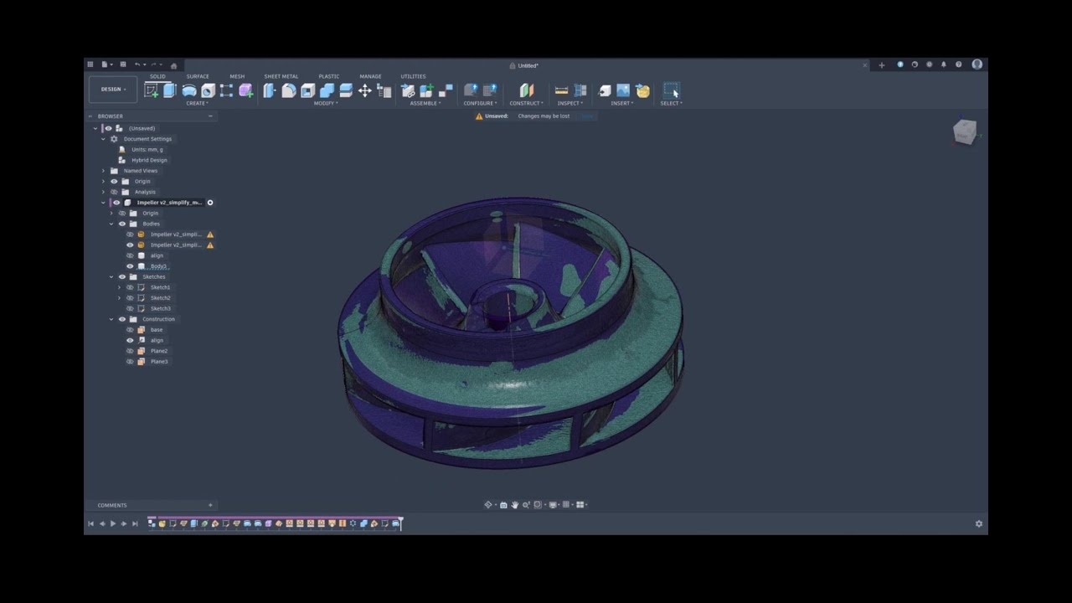Select the window Select tool
The height and width of the screenshot is (603, 1072).
coord(671,90)
